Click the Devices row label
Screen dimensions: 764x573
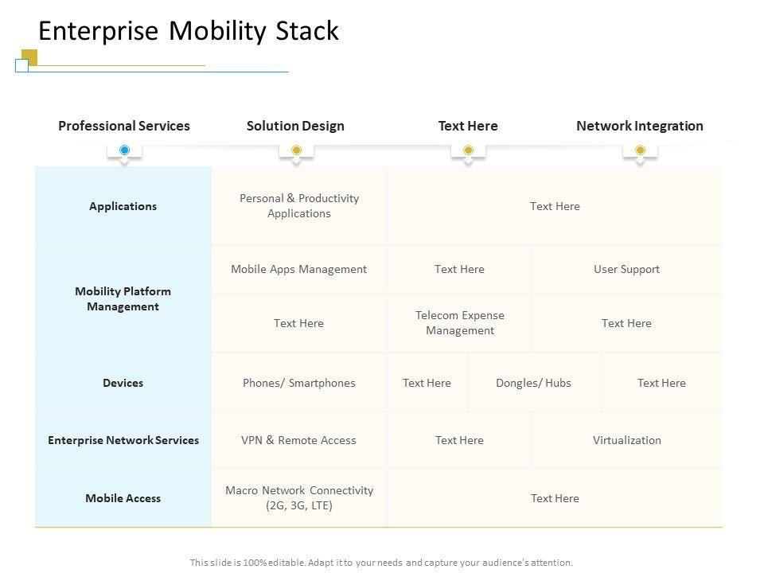tap(123, 383)
